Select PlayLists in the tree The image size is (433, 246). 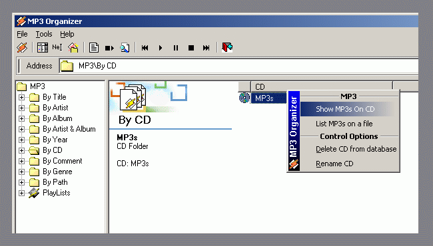(57, 193)
